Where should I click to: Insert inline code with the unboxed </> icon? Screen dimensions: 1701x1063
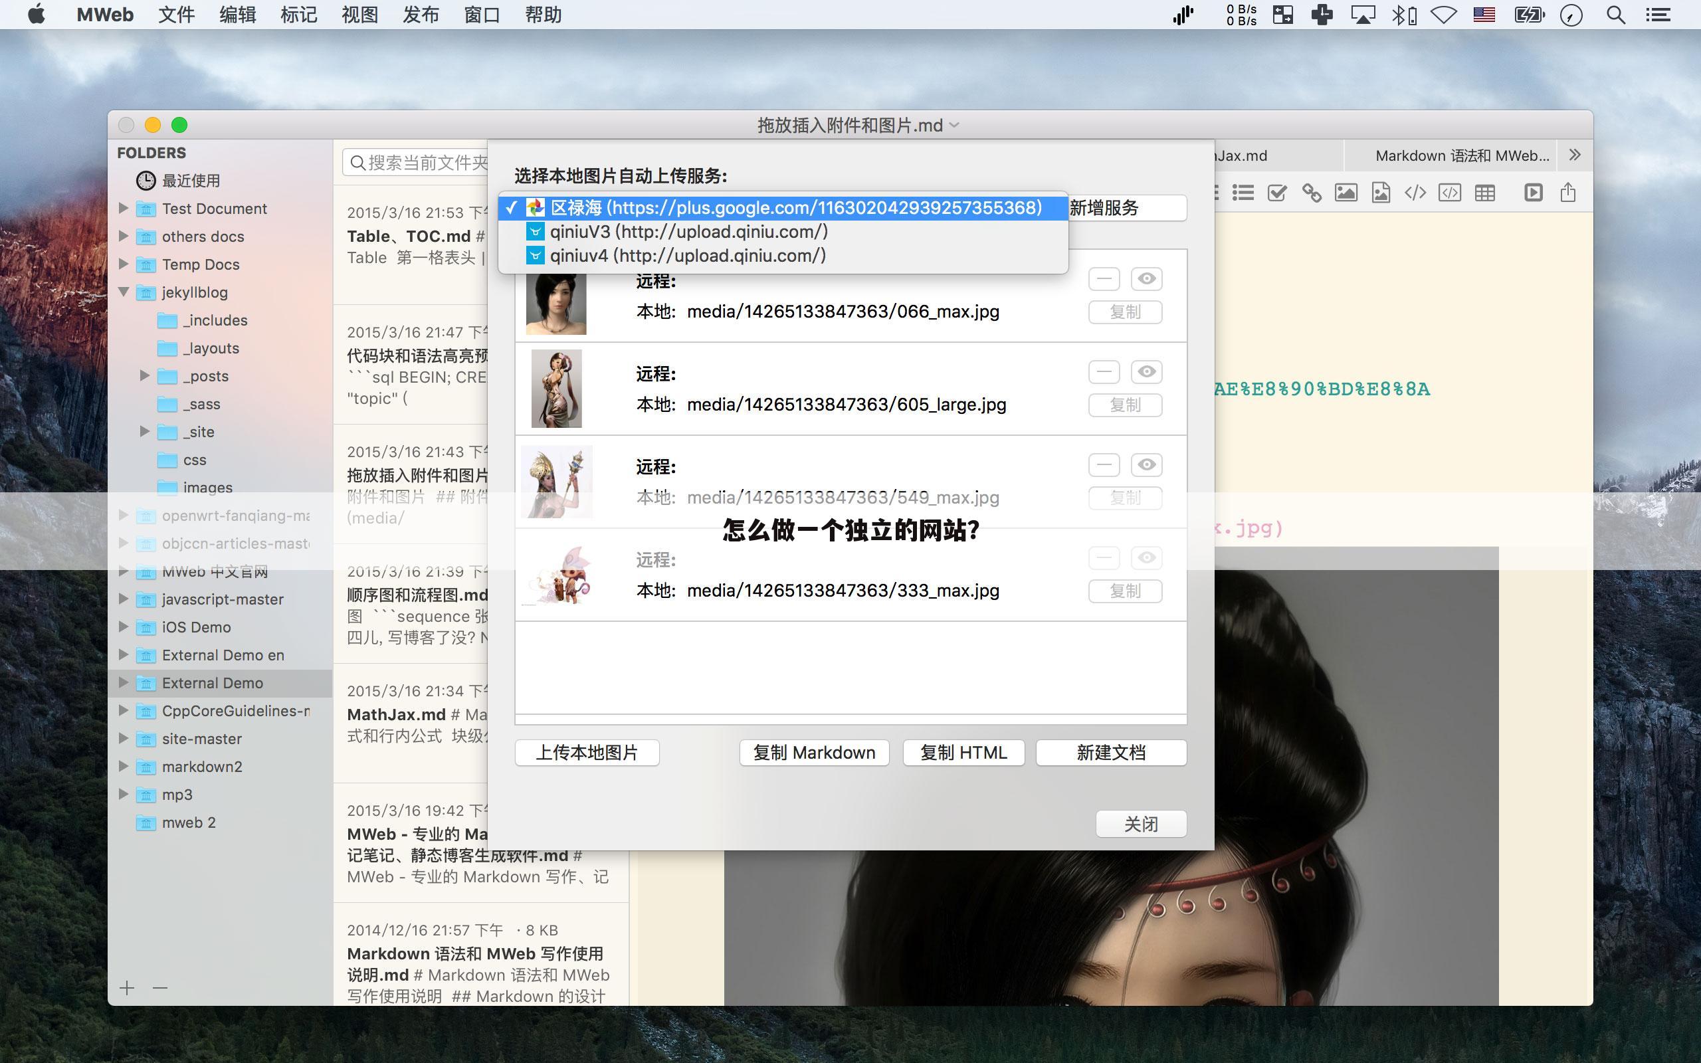tap(1415, 193)
